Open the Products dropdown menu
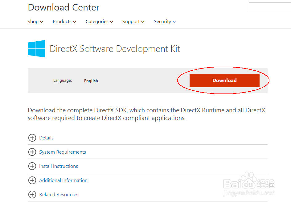 (64, 22)
